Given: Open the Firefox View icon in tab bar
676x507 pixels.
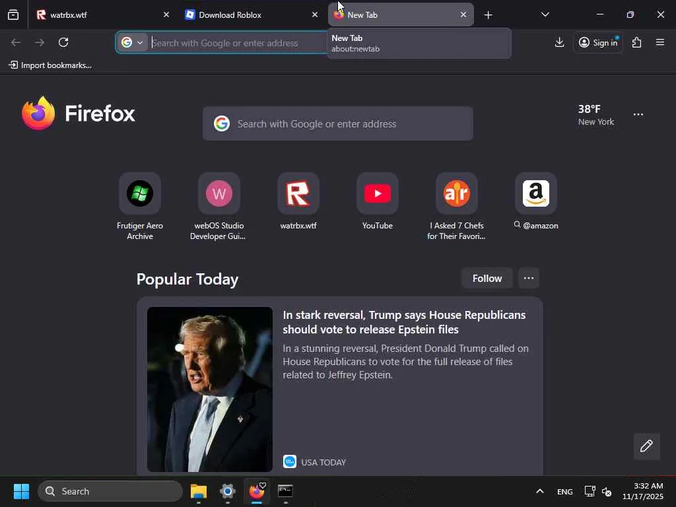Looking at the screenshot, I should coord(13,15).
